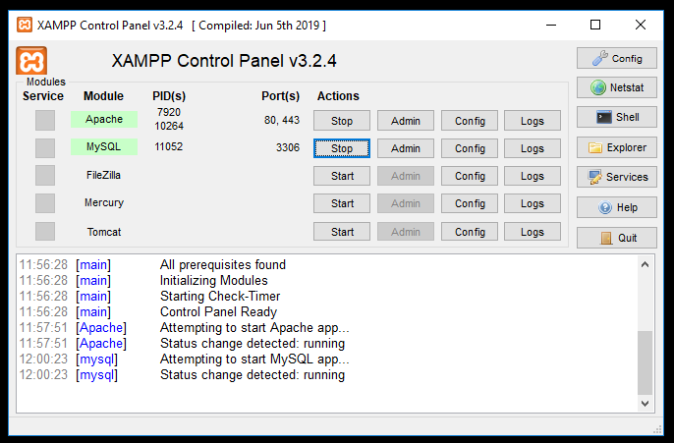Click the MySQL PID 11052

pos(169,146)
